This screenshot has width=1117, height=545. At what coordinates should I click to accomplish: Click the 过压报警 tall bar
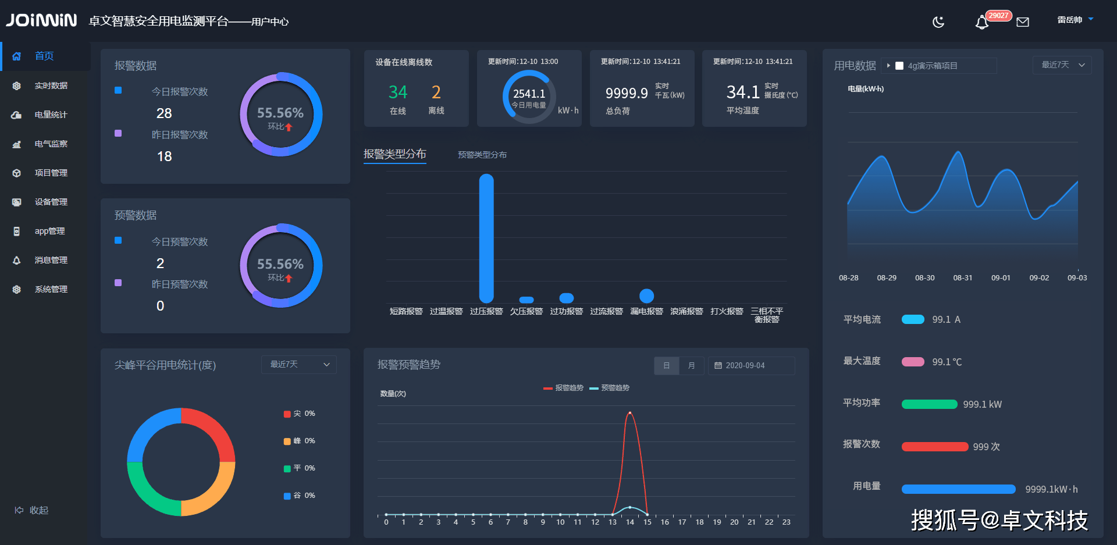point(486,238)
